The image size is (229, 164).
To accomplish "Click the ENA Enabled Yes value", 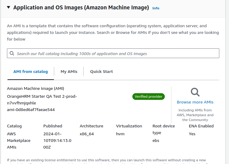I will tap(192, 134).
